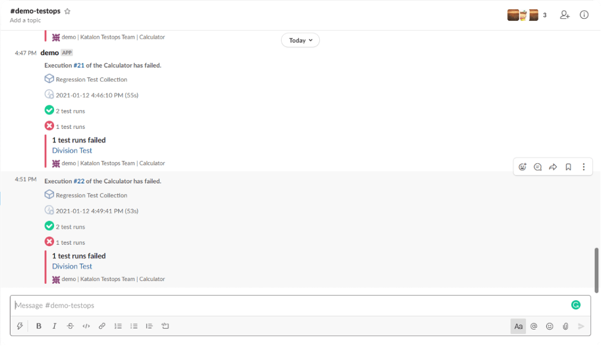Select the text "2021-01-12 4:49:41 PM (53s)"
The image size is (601, 346).
(97, 211)
